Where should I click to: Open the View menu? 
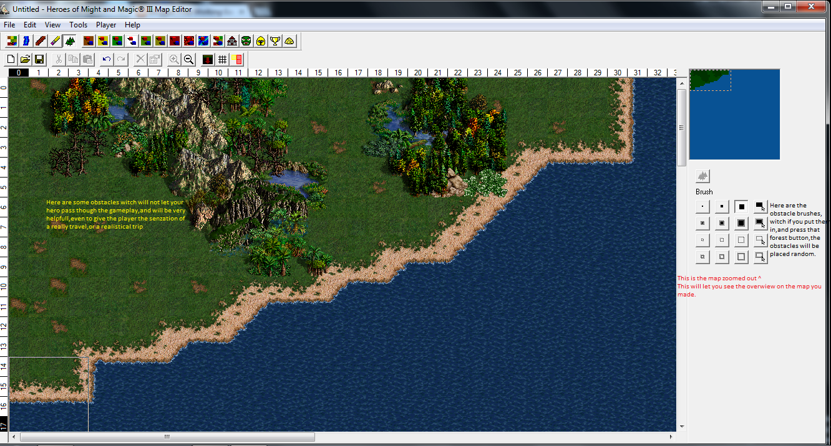[x=52, y=25]
